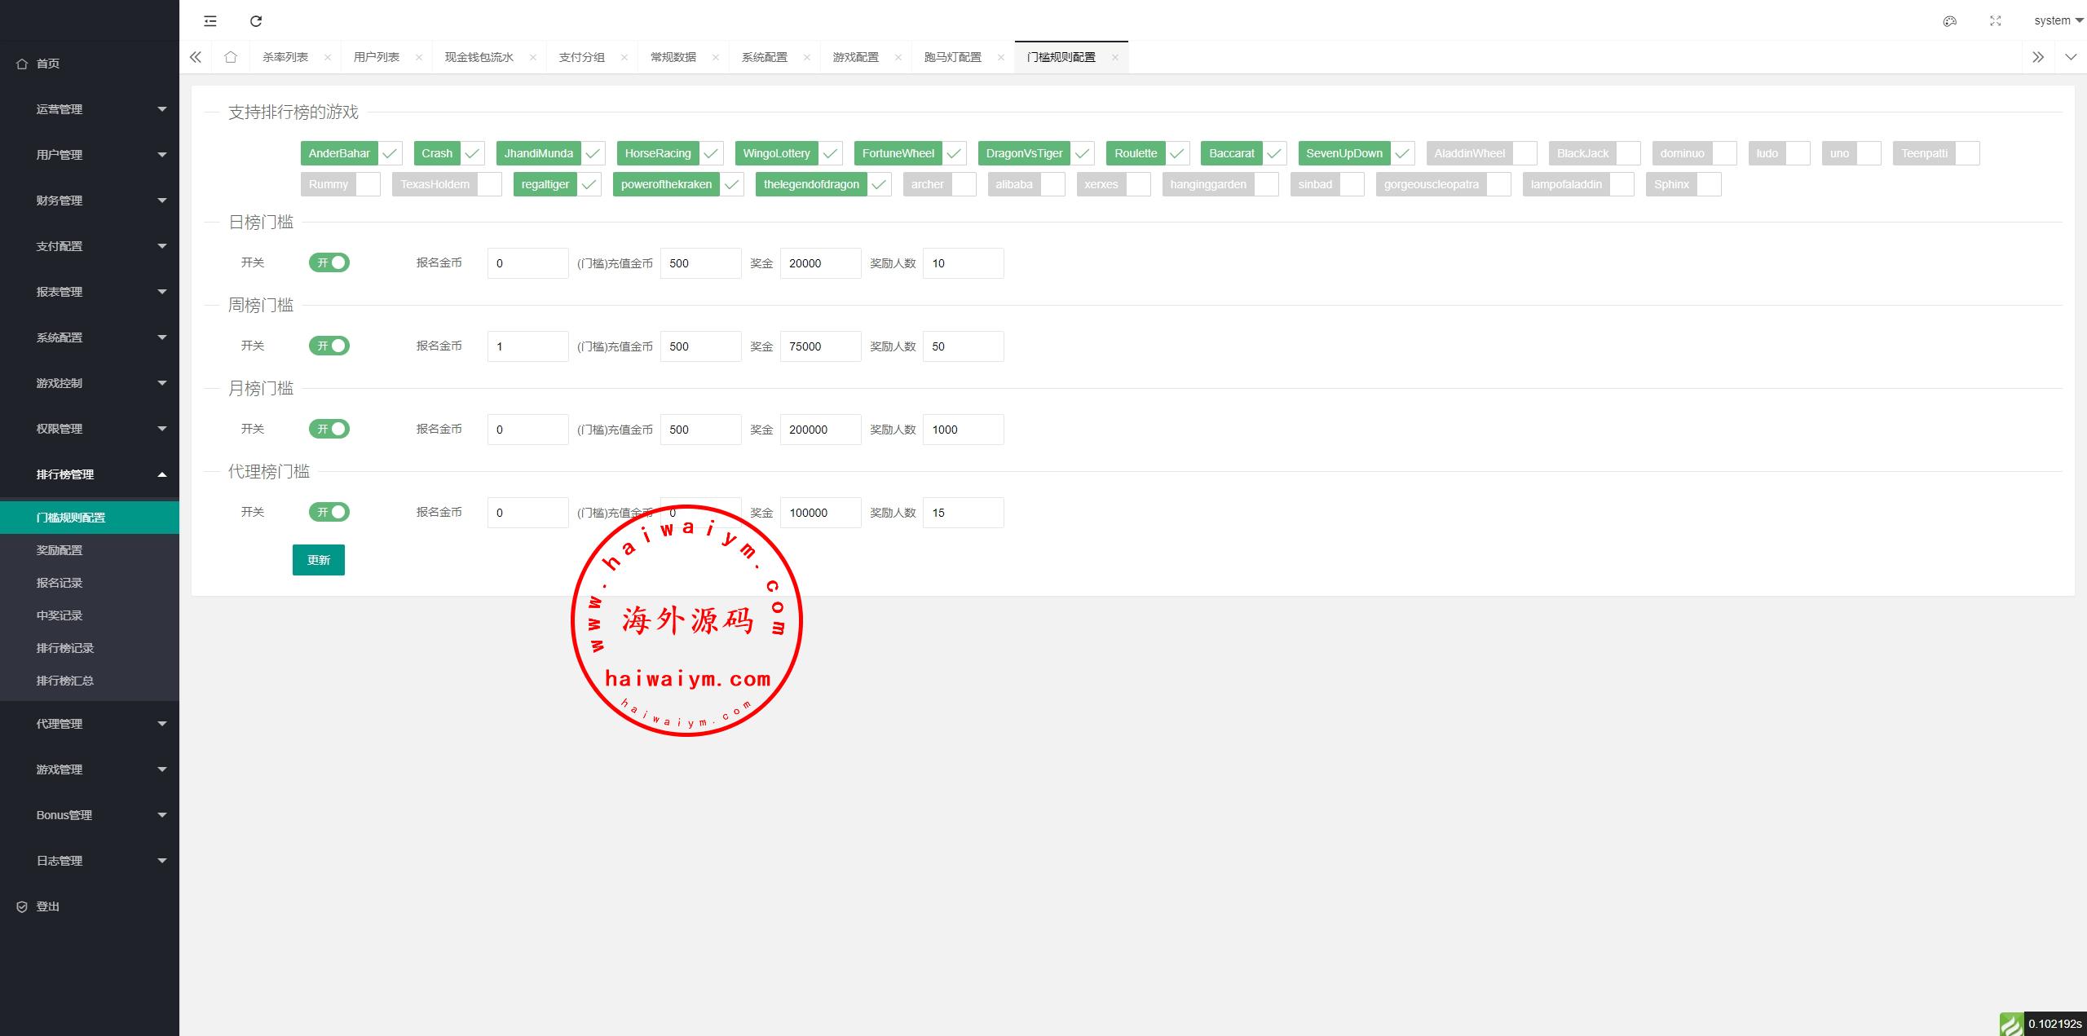Click the page refresh icon

tap(256, 21)
